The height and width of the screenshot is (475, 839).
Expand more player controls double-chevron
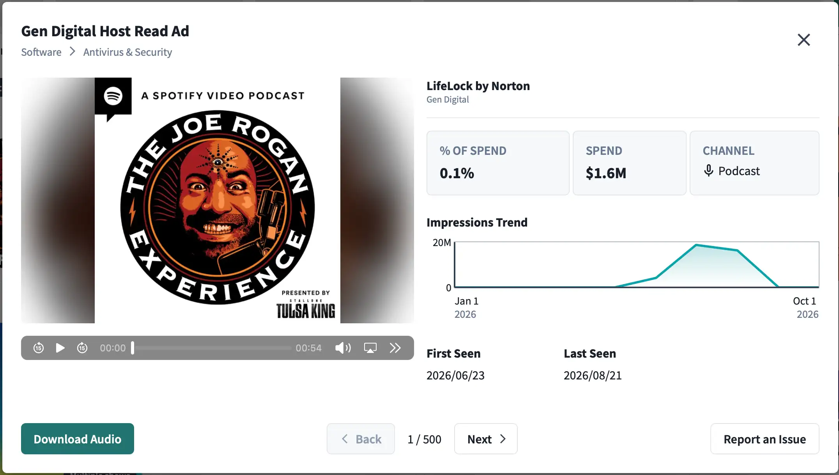(395, 348)
